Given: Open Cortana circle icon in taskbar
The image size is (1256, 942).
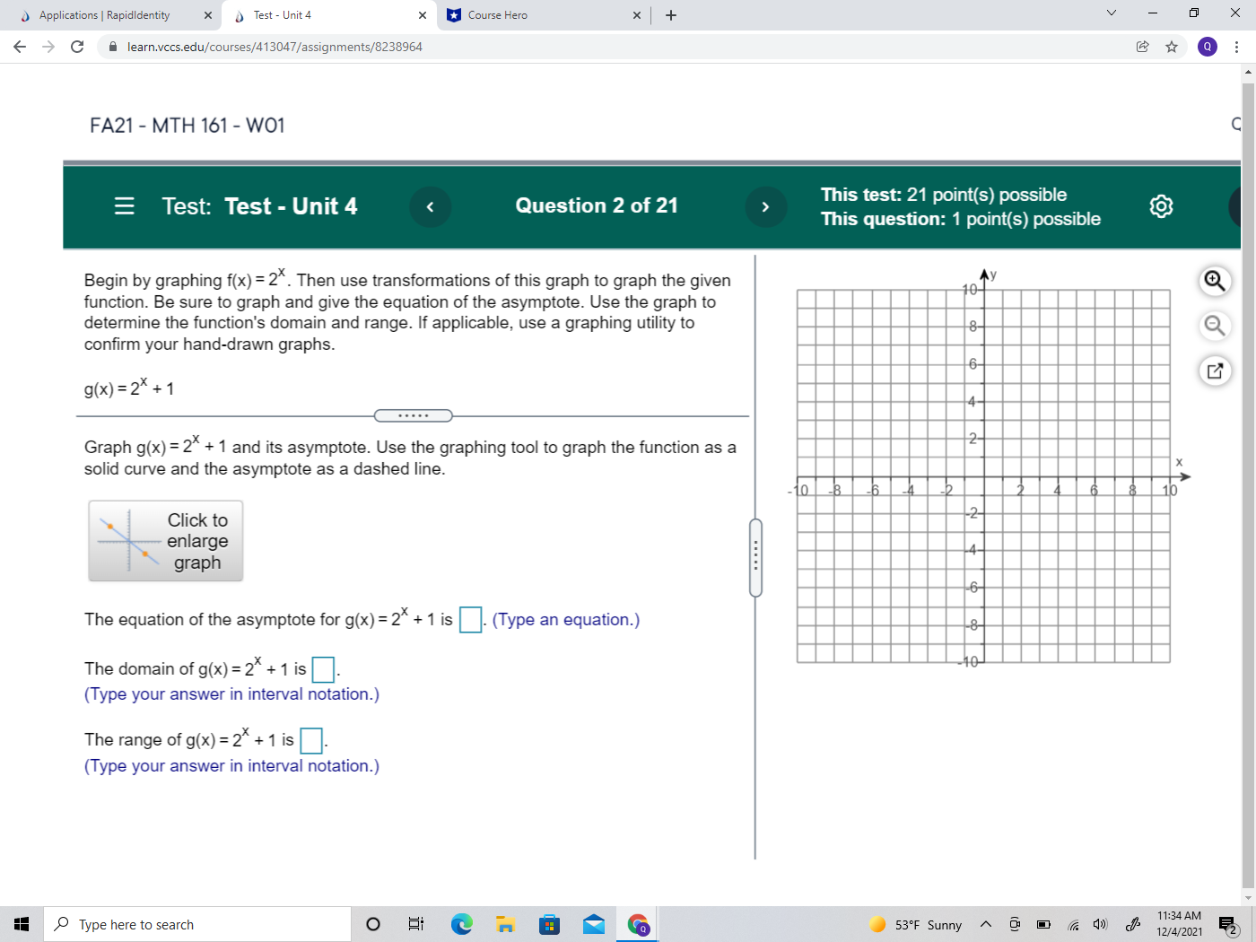Looking at the screenshot, I should tap(373, 924).
